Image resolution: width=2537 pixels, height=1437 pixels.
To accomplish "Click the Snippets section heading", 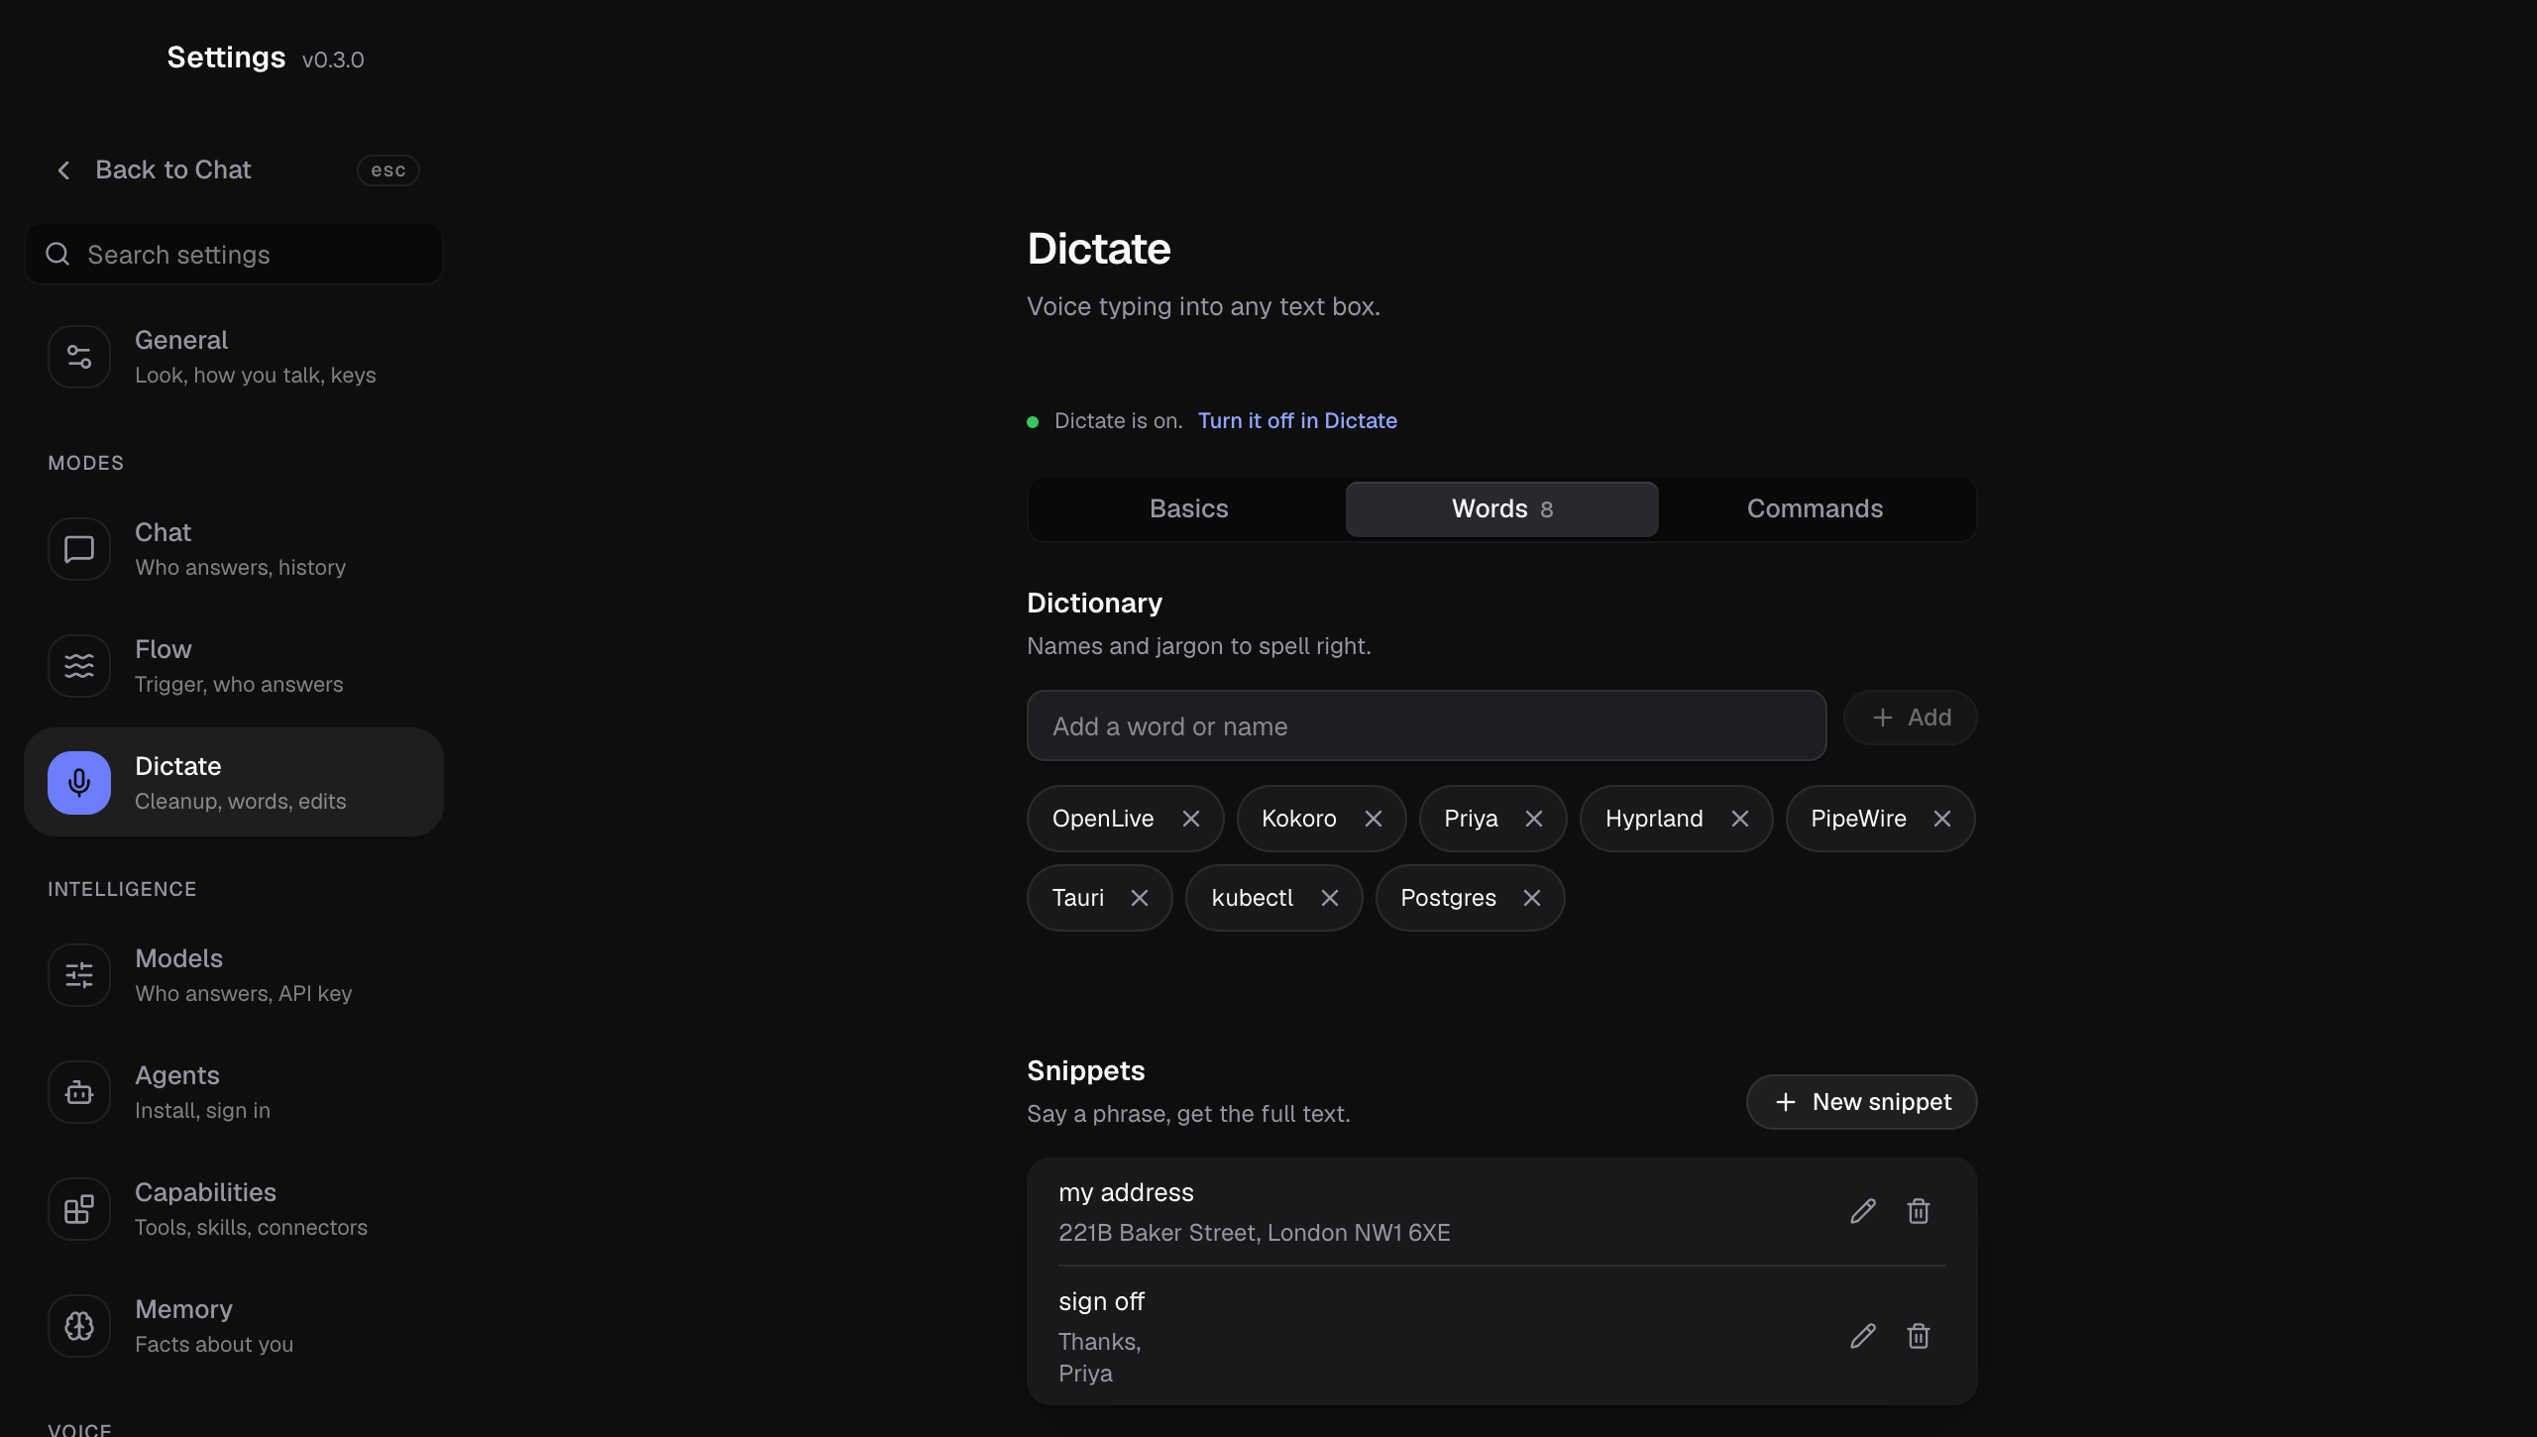I will point(1086,1070).
